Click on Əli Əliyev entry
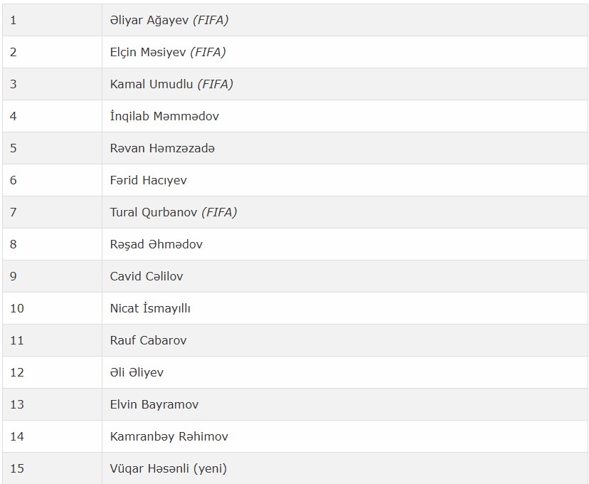This screenshot has height=484, width=589. point(137,372)
